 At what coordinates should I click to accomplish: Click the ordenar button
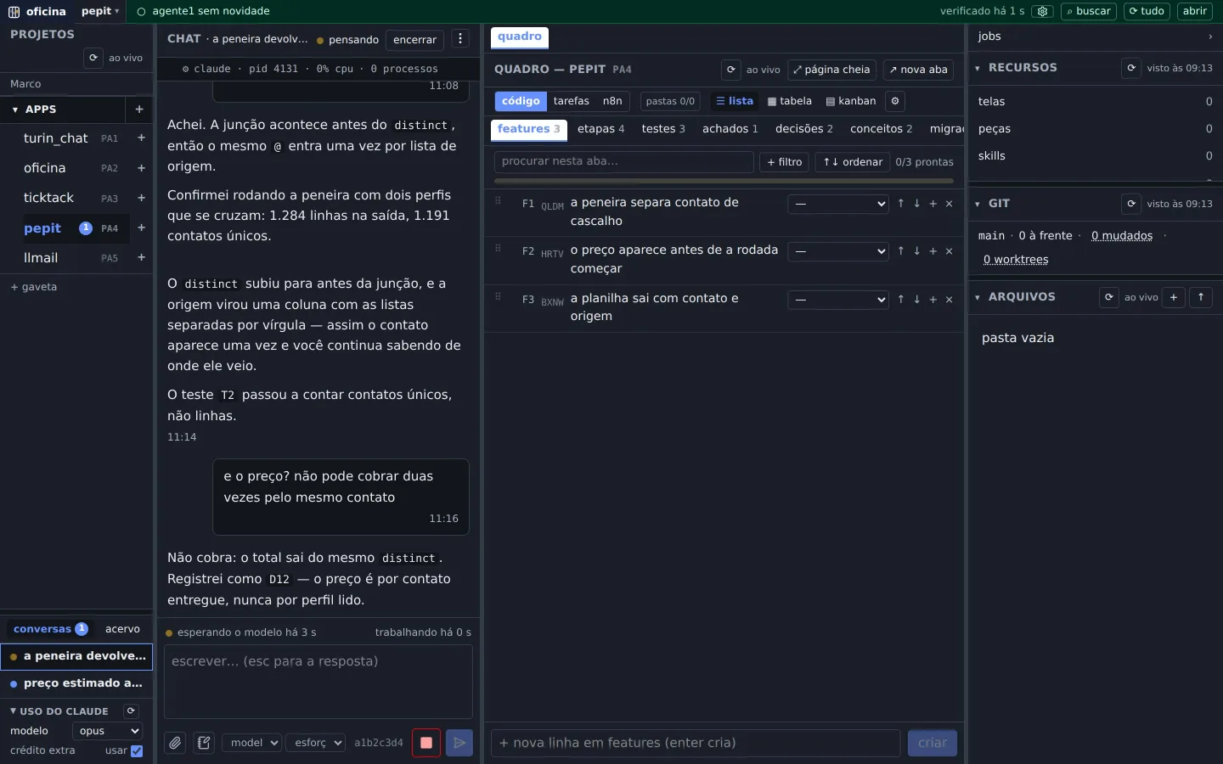click(853, 162)
